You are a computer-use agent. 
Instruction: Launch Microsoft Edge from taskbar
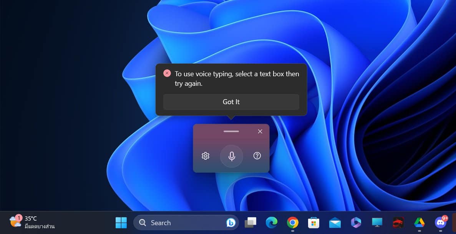click(271, 223)
